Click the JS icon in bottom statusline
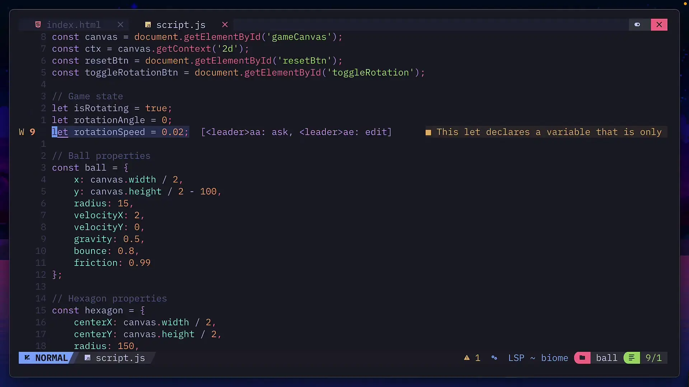689x387 pixels. [88, 358]
